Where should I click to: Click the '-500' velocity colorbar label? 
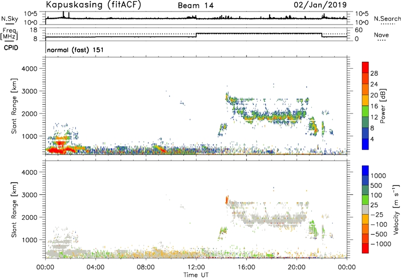pos(379,234)
